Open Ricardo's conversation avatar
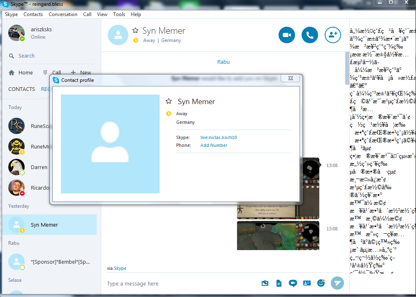The height and width of the screenshot is (297, 416). click(x=16, y=188)
